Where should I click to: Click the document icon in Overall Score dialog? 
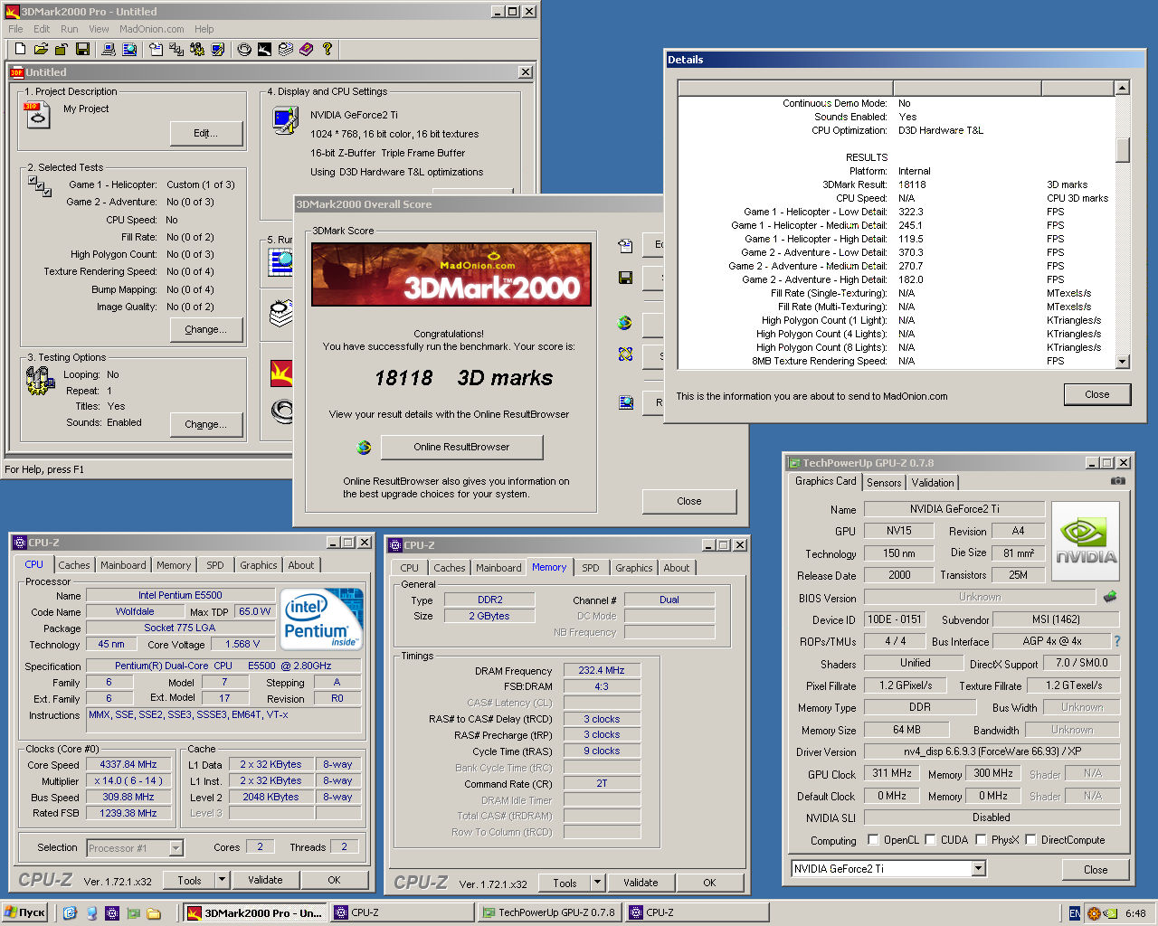(625, 245)
